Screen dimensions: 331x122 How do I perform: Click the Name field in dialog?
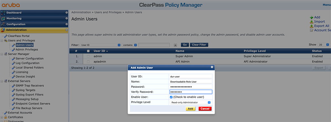click(x=191, y=82)
